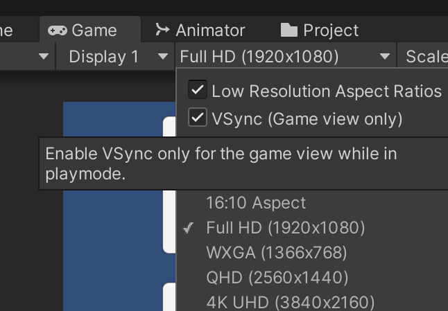Screen dimensions: 448x311
Task: Click the Animator tab's state-machine icon
Action: pos(162,30)
